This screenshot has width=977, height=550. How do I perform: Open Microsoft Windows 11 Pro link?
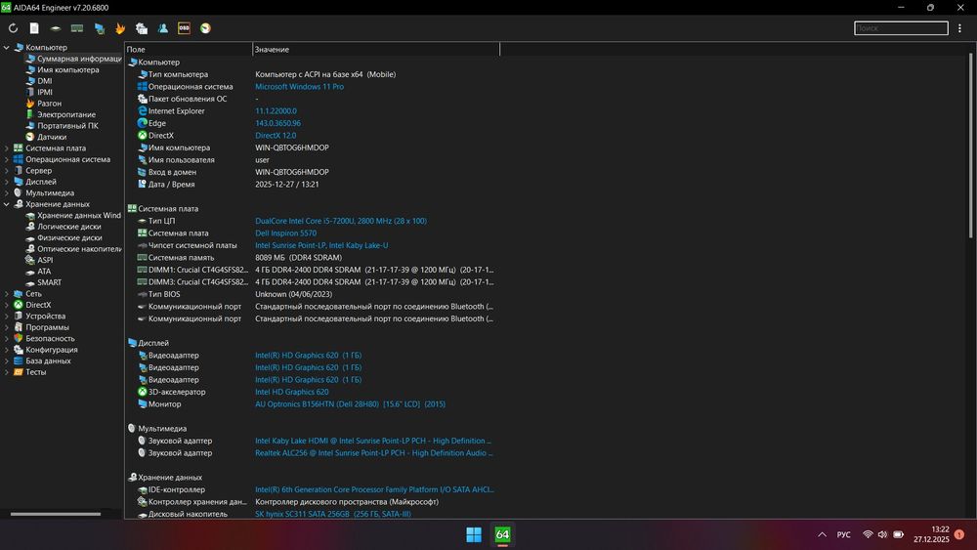[299, 87]
